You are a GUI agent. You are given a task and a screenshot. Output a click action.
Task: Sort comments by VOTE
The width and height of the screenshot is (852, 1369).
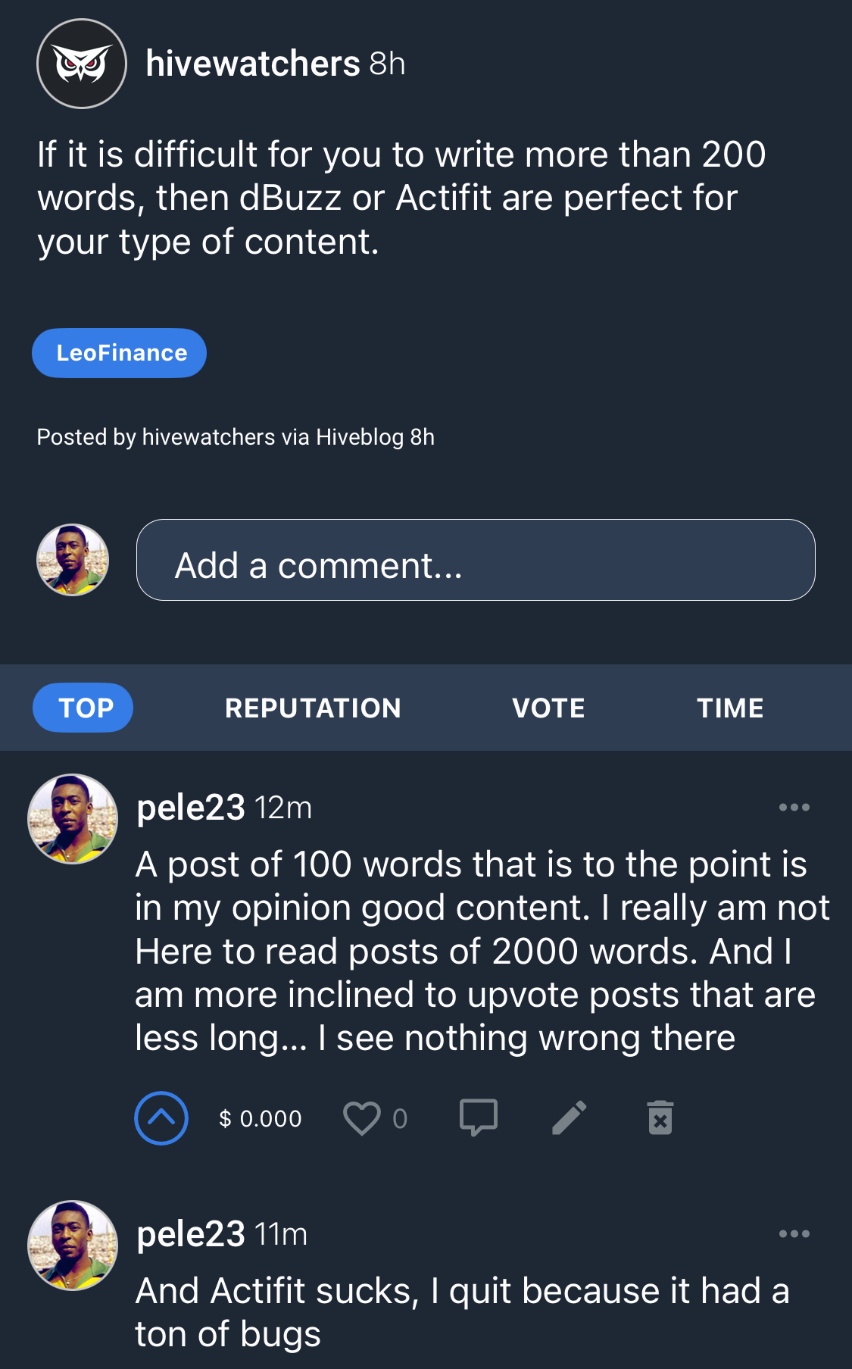(x=549, y=708)
